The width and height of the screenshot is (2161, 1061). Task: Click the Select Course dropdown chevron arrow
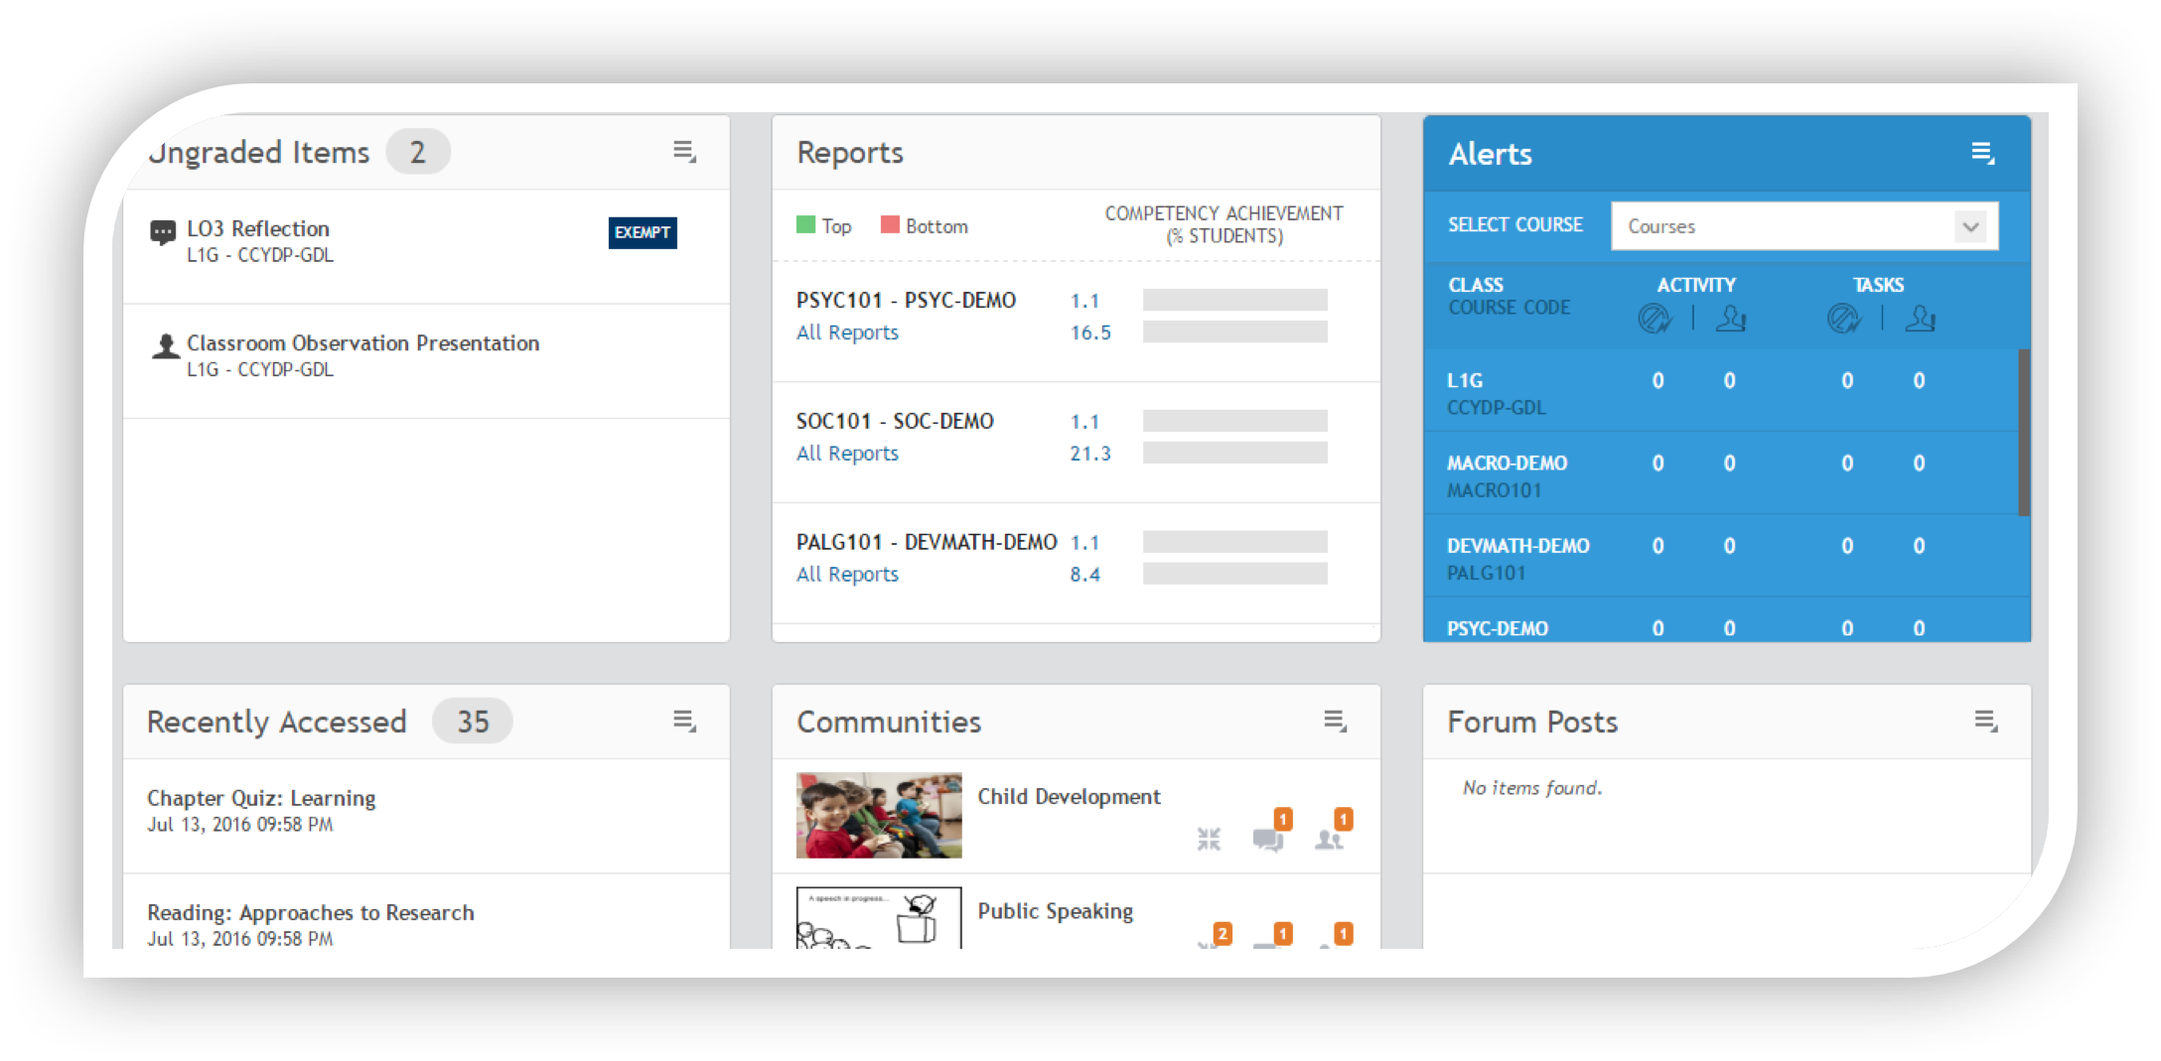tap(1970, 226)
